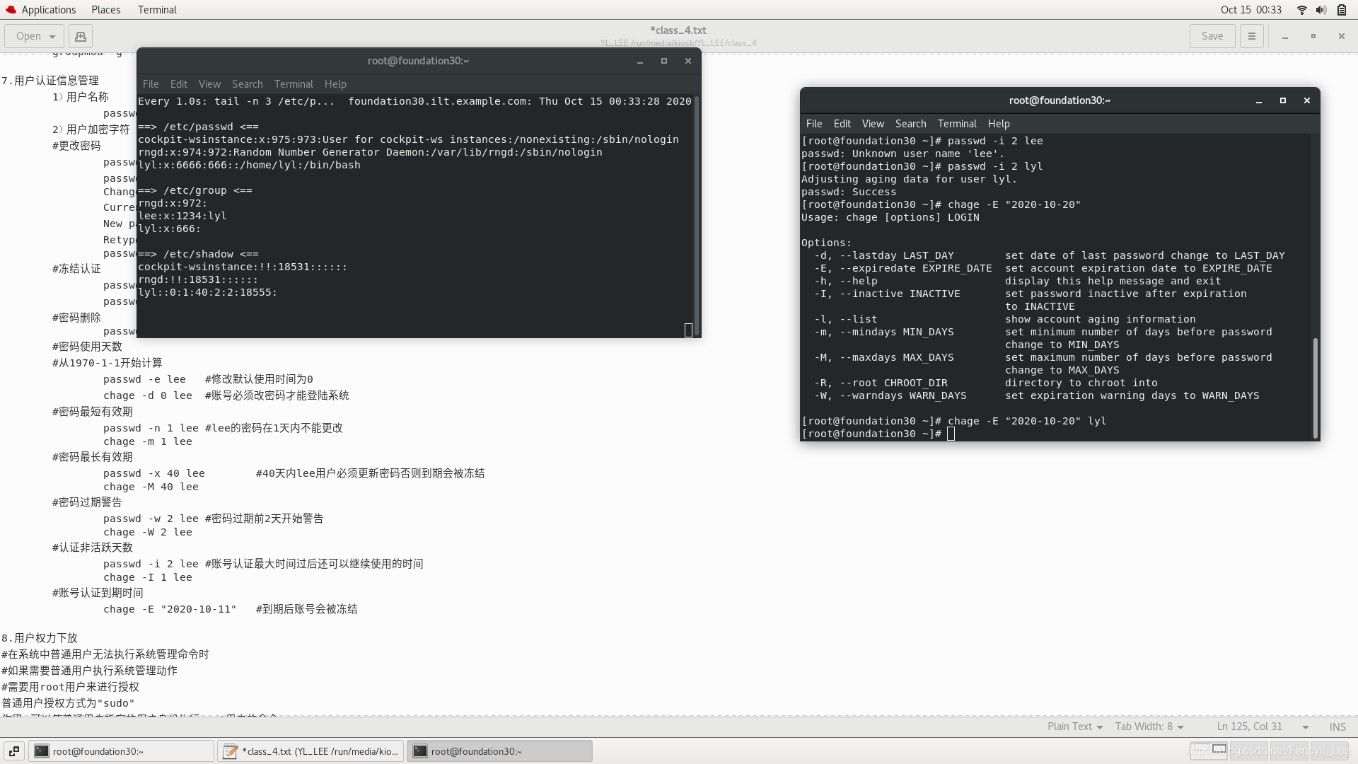Expand the Ln/Col position dropdown arrow
1358x764 pixels.
[1305, 727]
